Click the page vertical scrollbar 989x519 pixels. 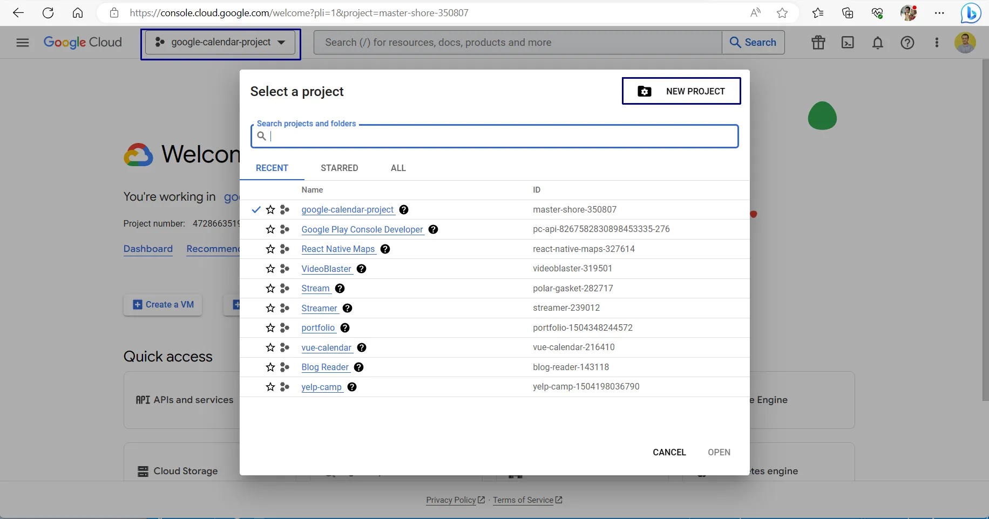(985, 229)
